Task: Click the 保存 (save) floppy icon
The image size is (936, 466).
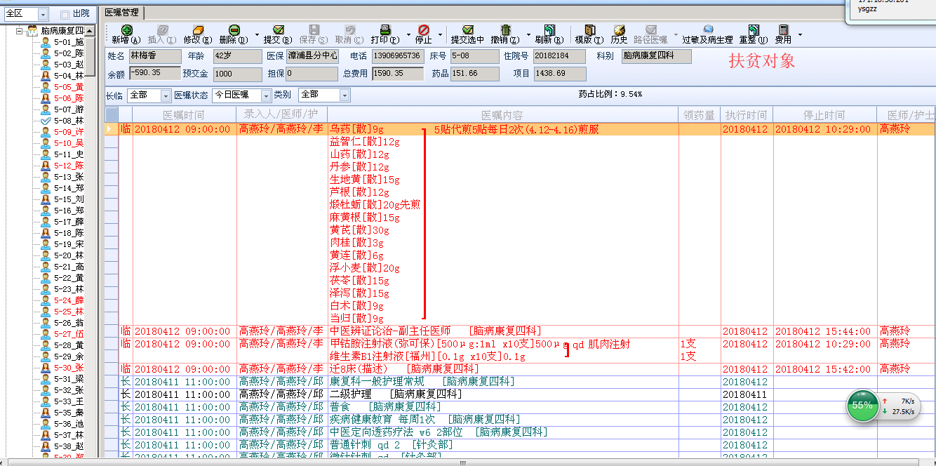Action: (x=313, y=30)
